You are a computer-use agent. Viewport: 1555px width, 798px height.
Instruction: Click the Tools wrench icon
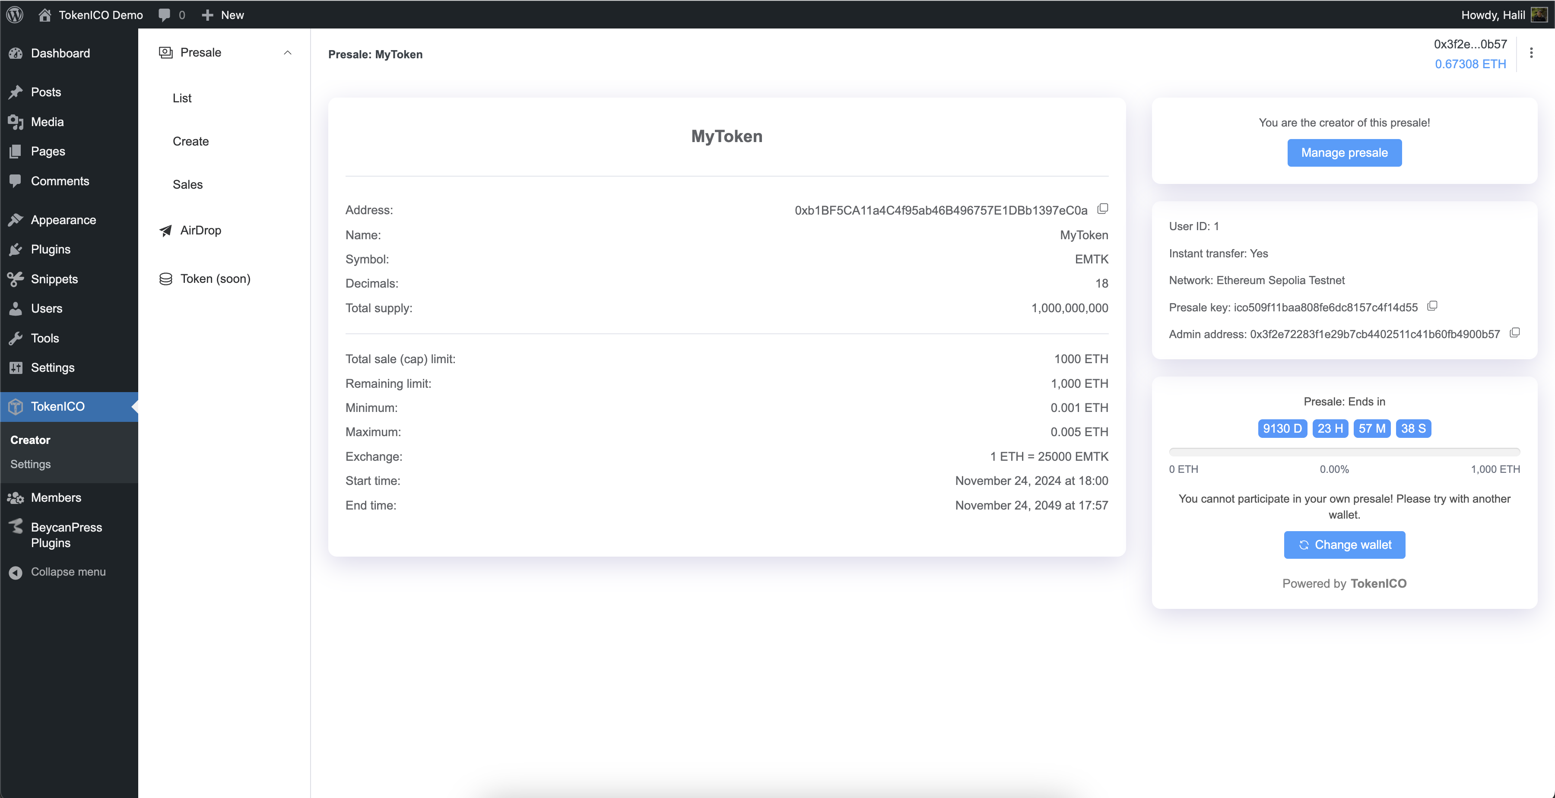16,338
